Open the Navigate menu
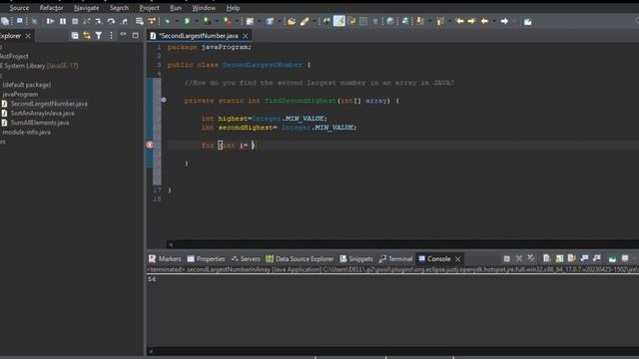 pyautogui.click(x=87, y=8)
